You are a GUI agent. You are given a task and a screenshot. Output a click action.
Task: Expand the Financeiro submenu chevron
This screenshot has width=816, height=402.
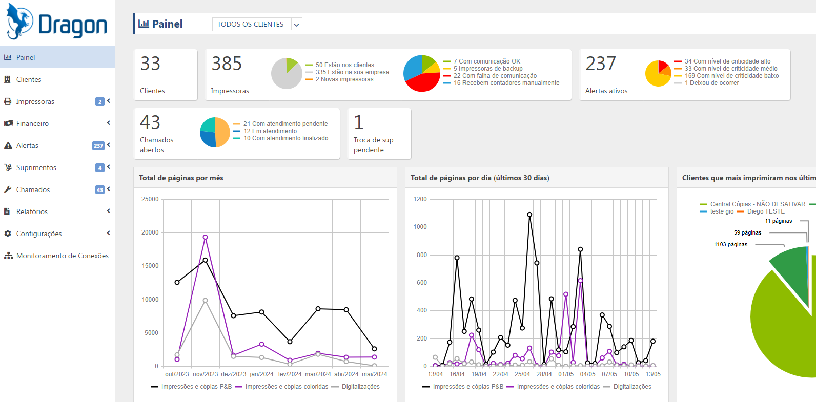(x=109, y=123)
